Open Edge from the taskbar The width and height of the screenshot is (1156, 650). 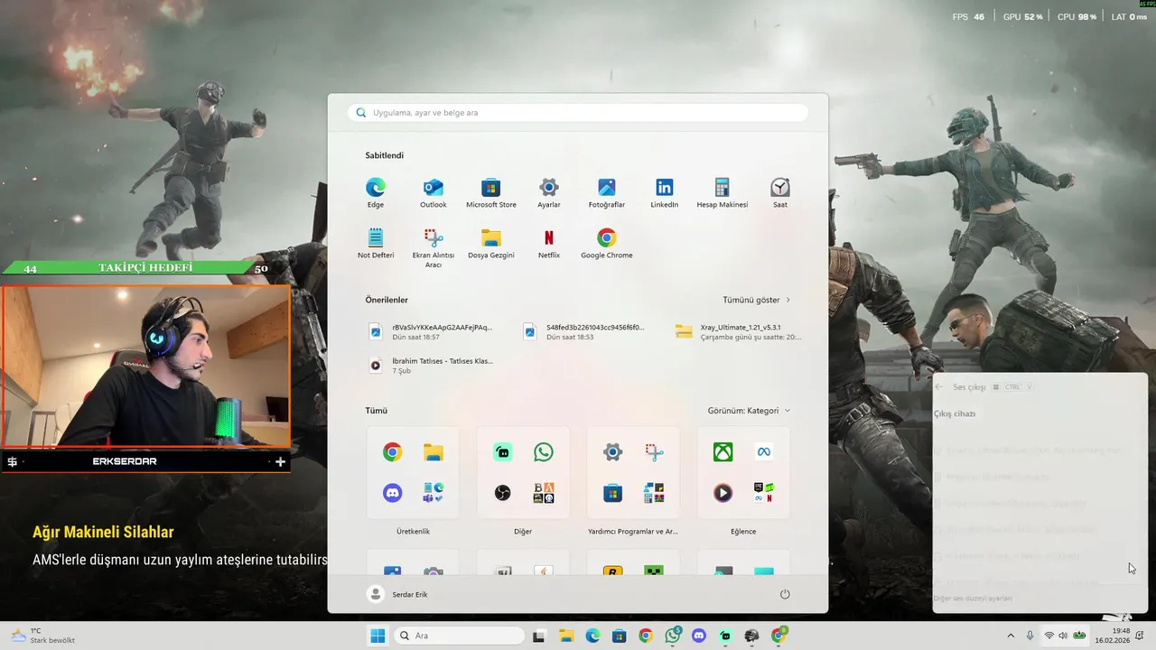(x=592, y=636)
